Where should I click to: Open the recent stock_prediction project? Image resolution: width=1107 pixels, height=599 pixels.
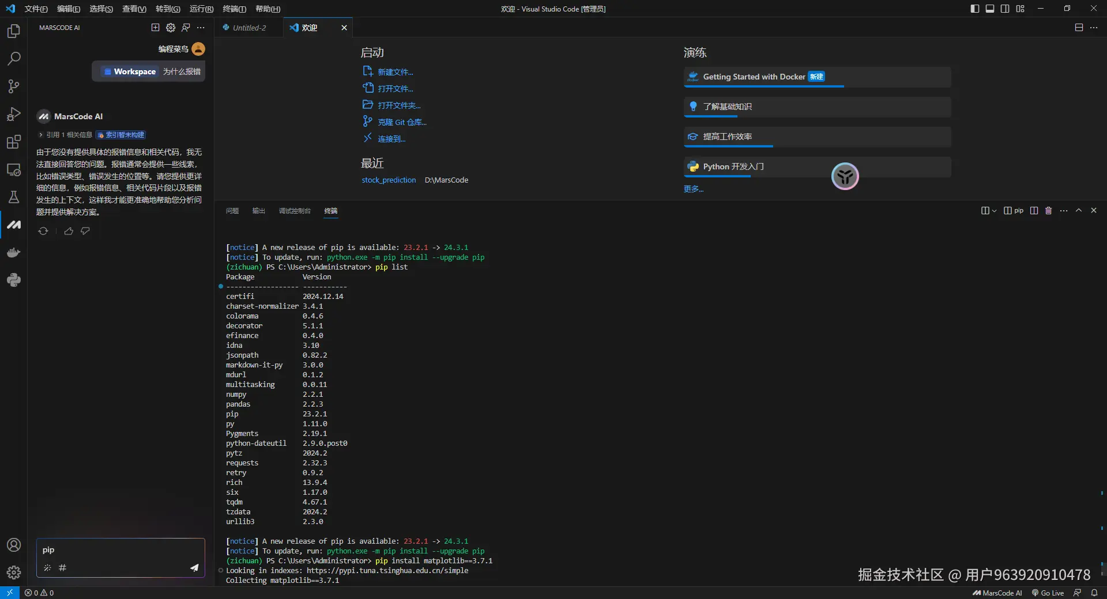pos(389,180)
